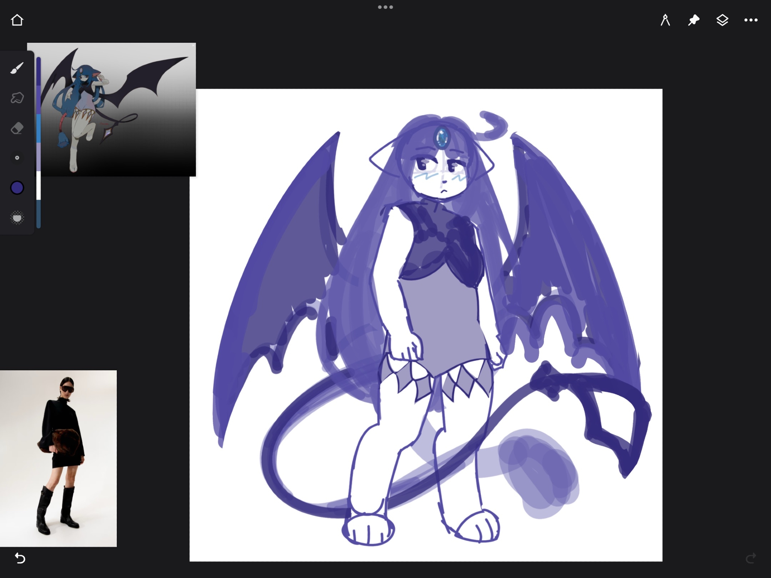Undo the last stroke

pyautogui.click(x=20, y=558)
